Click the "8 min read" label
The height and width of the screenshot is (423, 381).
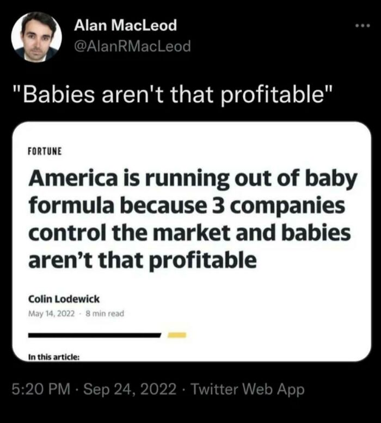point(103,314)
